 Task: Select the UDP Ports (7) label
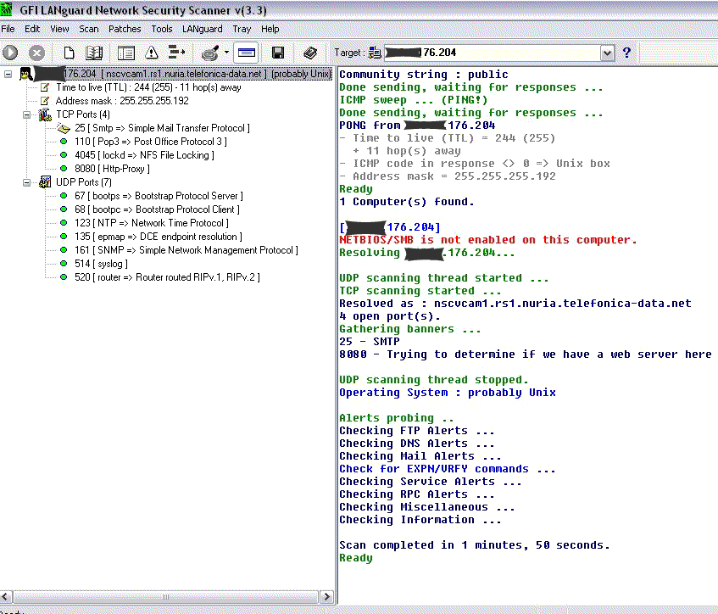coord(84,182)
